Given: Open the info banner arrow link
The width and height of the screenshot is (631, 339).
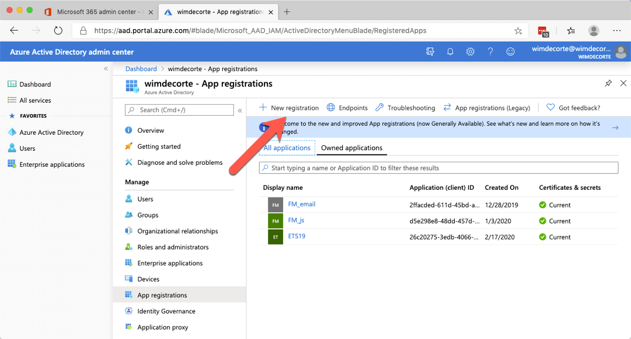Looking at the screenshot, I should (x=615, y=127).
